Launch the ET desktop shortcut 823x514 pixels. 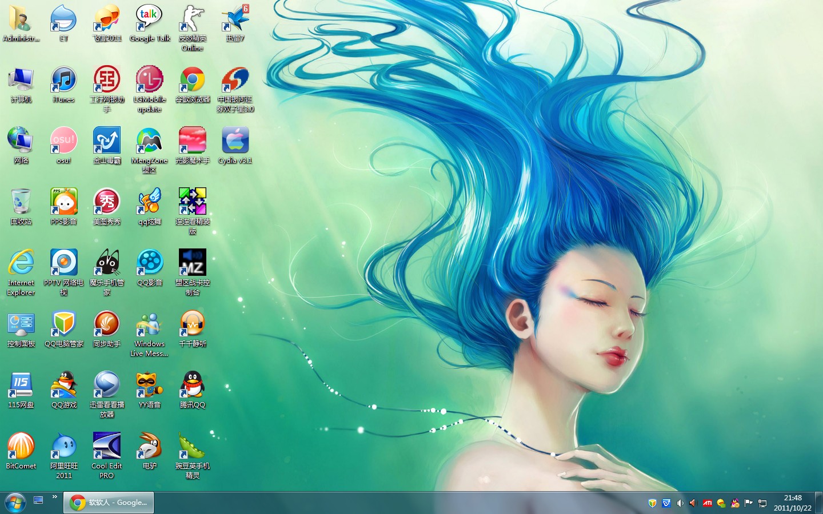click(63, 24)
